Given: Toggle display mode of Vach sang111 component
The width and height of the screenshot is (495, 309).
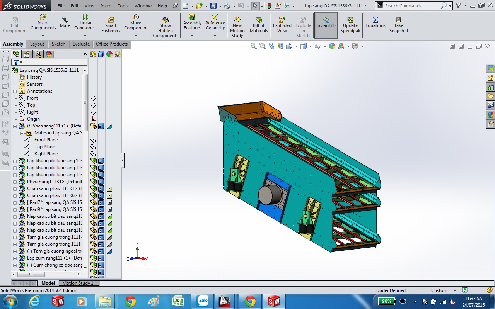Looking at the screenshot, I should (101, 126).
